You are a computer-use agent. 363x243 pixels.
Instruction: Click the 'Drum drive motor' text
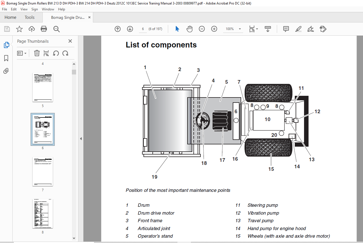(156, 213)
